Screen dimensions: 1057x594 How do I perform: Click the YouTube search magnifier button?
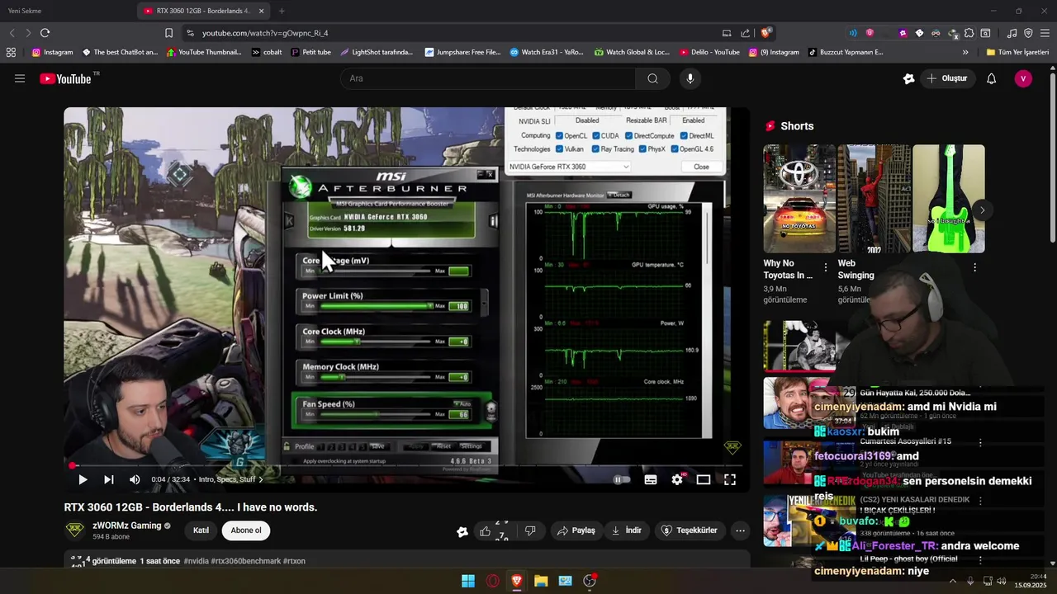point(652,78)
